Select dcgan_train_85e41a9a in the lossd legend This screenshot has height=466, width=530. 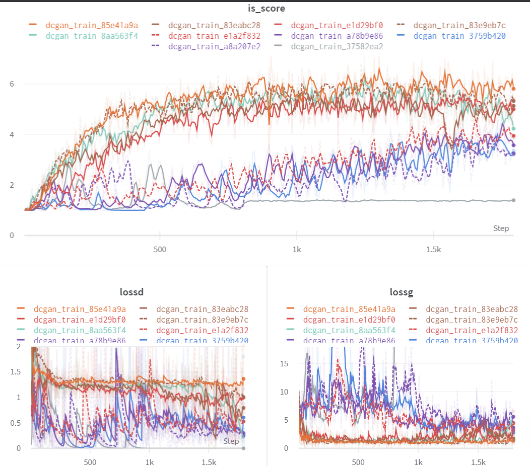tap(80, 309)
